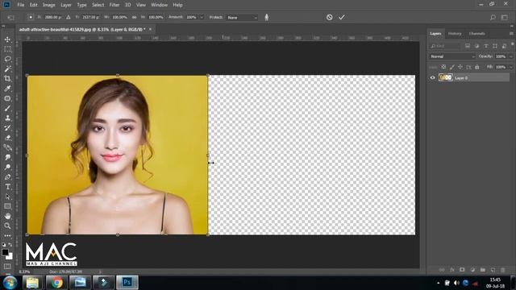The width and height of the screenshot is (516, 290).
Task: Select the Lasso tool
Action: pos(7,59)
